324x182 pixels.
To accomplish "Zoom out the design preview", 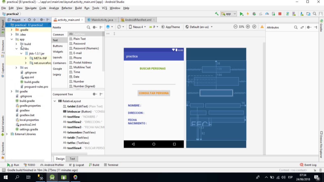I will coord(235,27).
